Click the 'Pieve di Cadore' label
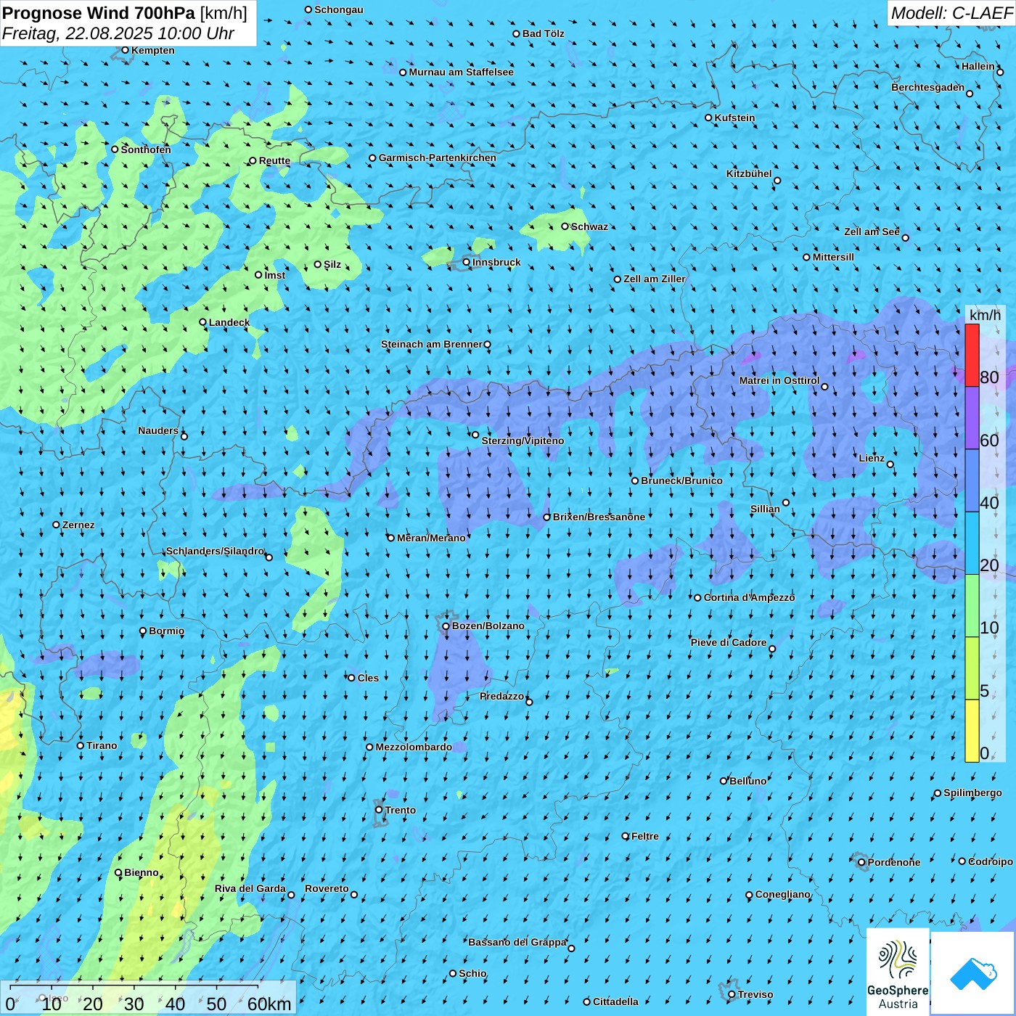1016x1016 pixels. pyautogui.click(x=729, y=642)
